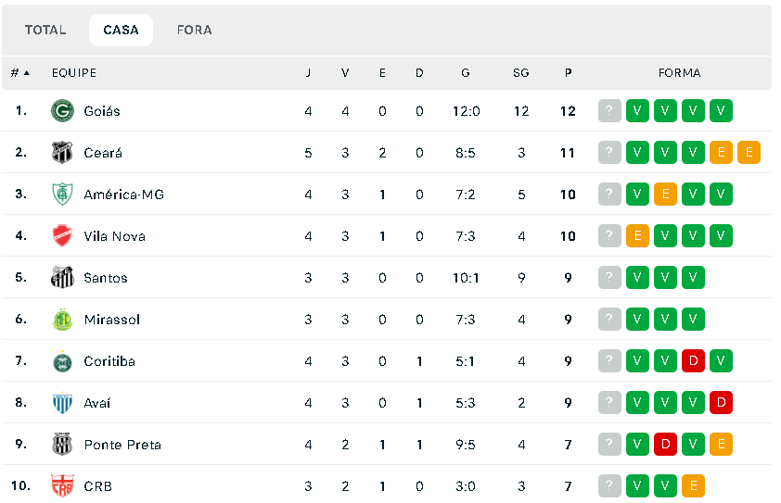Screen dimensions: 781x503
Task: Click the Goiás team crest icon
Action: tap(62, 111)
